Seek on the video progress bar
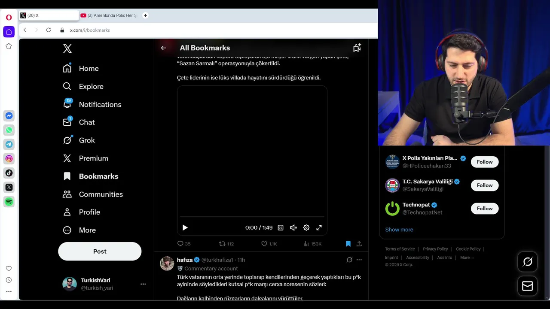The image size is (550, 309). click(x=252, y=217)
